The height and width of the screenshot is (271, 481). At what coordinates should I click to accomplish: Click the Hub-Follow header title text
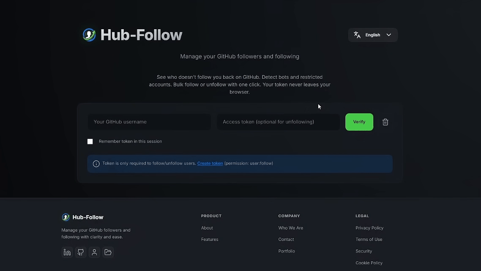click(x=142, y=35)
